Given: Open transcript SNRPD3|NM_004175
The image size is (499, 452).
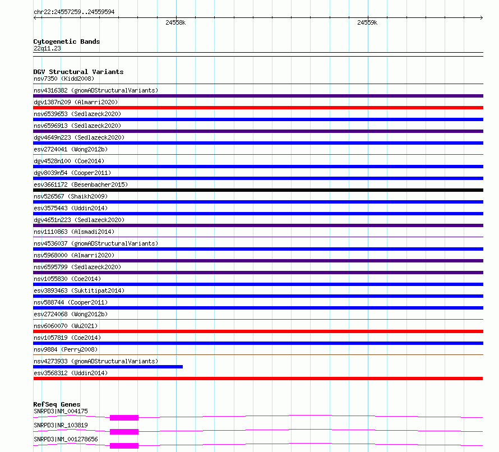Looking at the screenshot, I should pyautogui.click(x=61, y=411).
